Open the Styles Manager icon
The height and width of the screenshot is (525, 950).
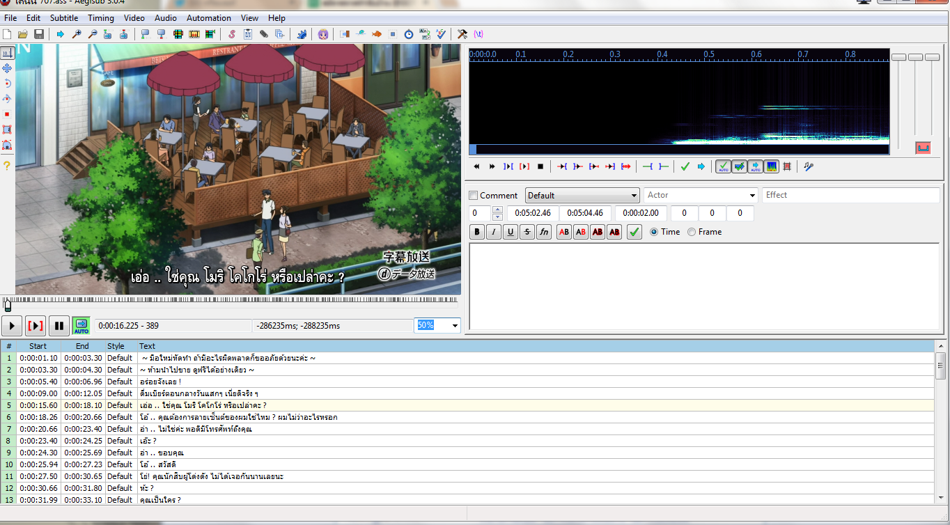tap(232, 34)
